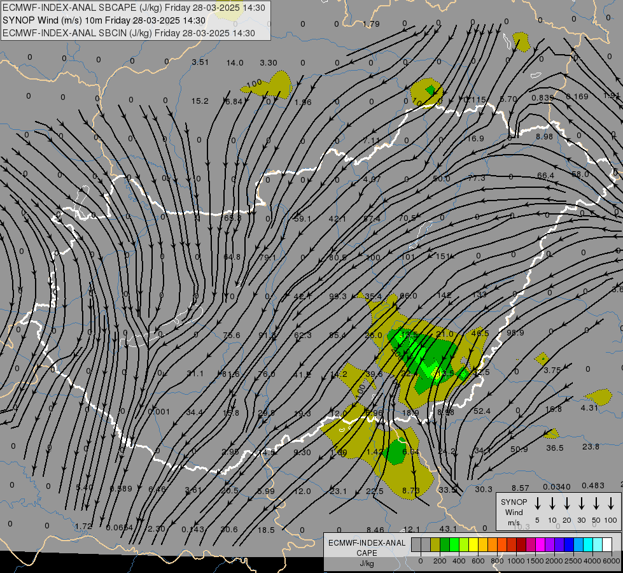The height and width of the screenshot is (573, 623).
Task: Pick the olive CAPE legend swatch
Action: 435,544
